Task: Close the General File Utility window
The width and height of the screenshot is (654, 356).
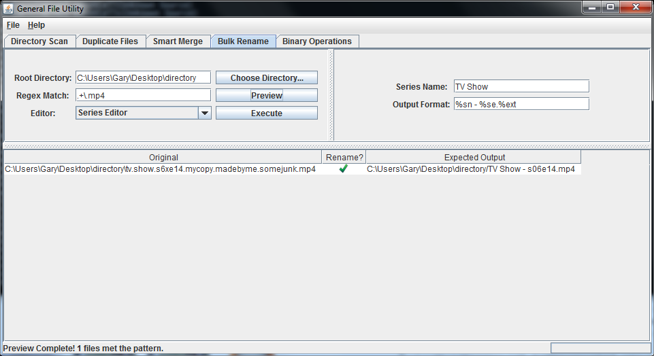Action: (x=636, y=7)
